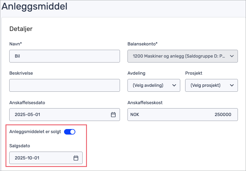Click the Anskaffelsesdato date 2025-05-01
Viewport: 246px width, 171px height.
tap(28, 115)
